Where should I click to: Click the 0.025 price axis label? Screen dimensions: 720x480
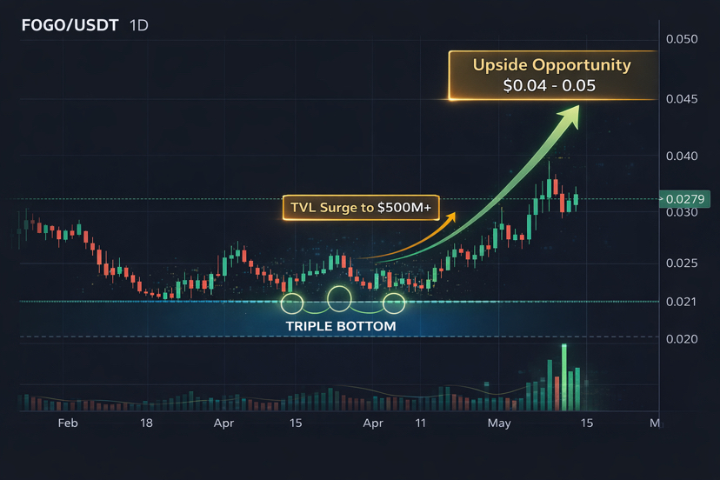682,263
